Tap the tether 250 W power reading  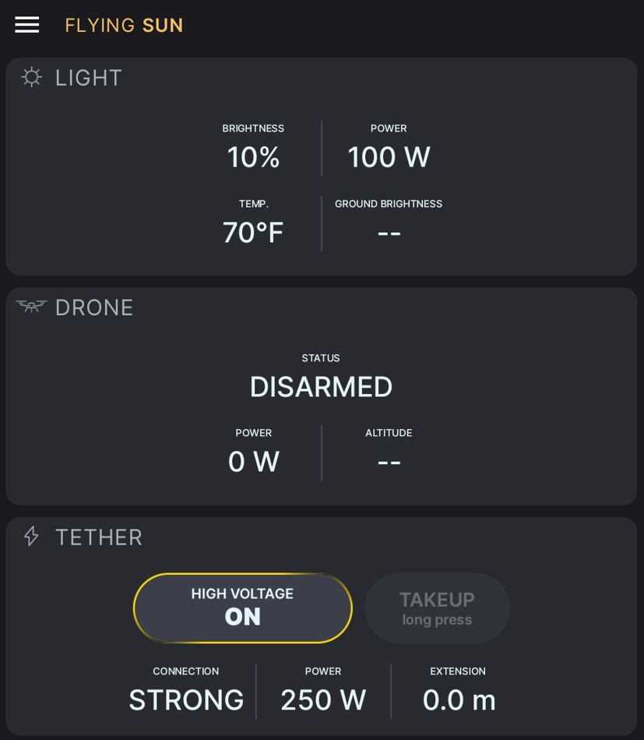(323, 699)
